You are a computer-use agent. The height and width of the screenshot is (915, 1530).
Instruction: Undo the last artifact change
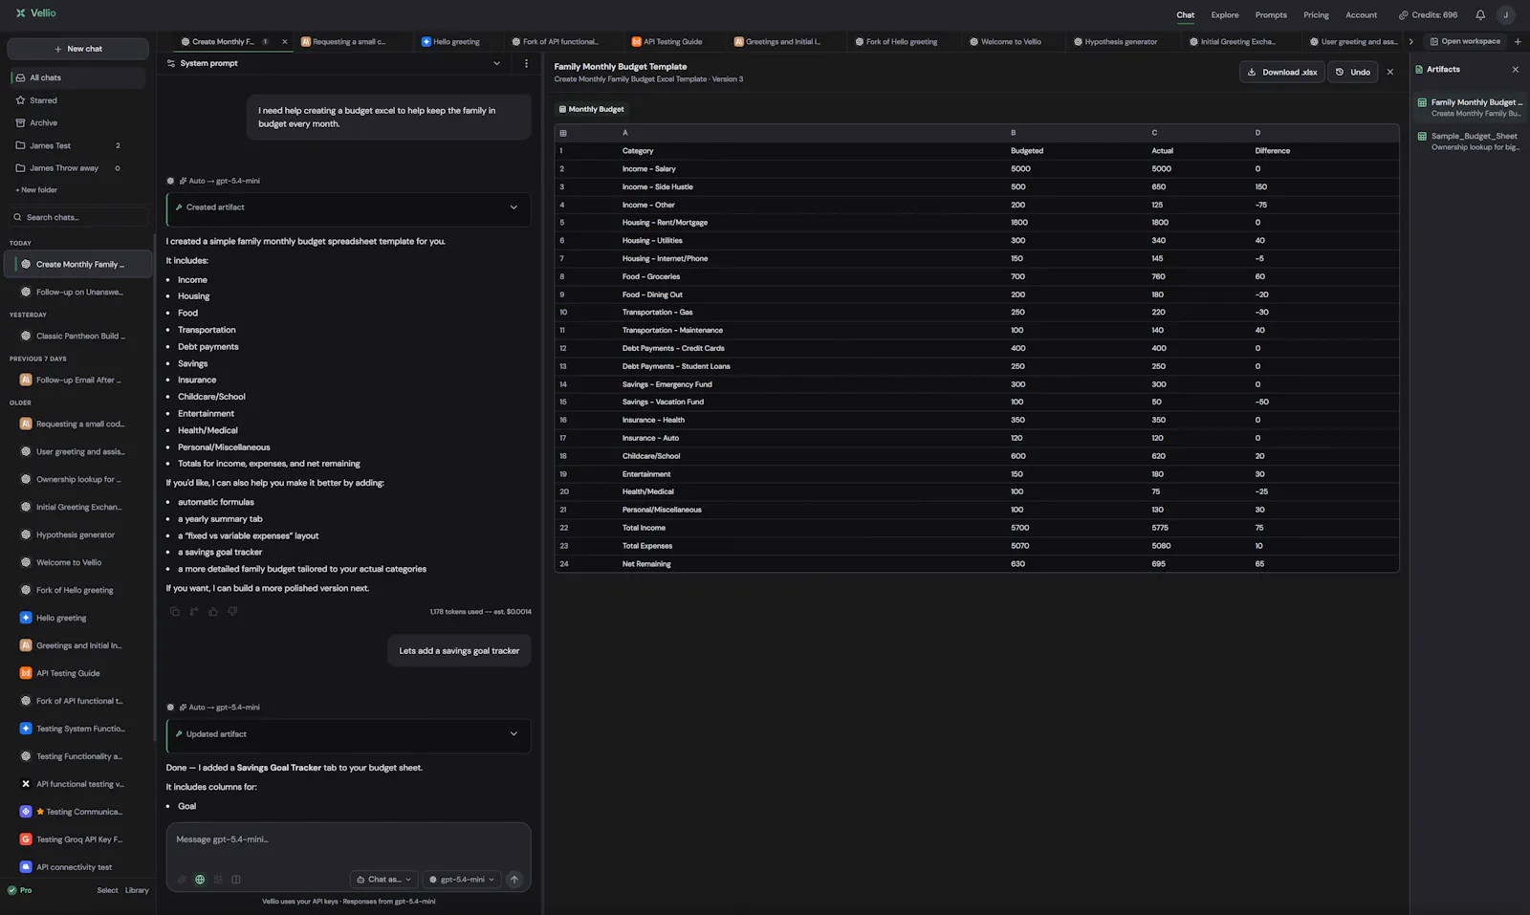pyautogui.click(x=1352, y=72)
